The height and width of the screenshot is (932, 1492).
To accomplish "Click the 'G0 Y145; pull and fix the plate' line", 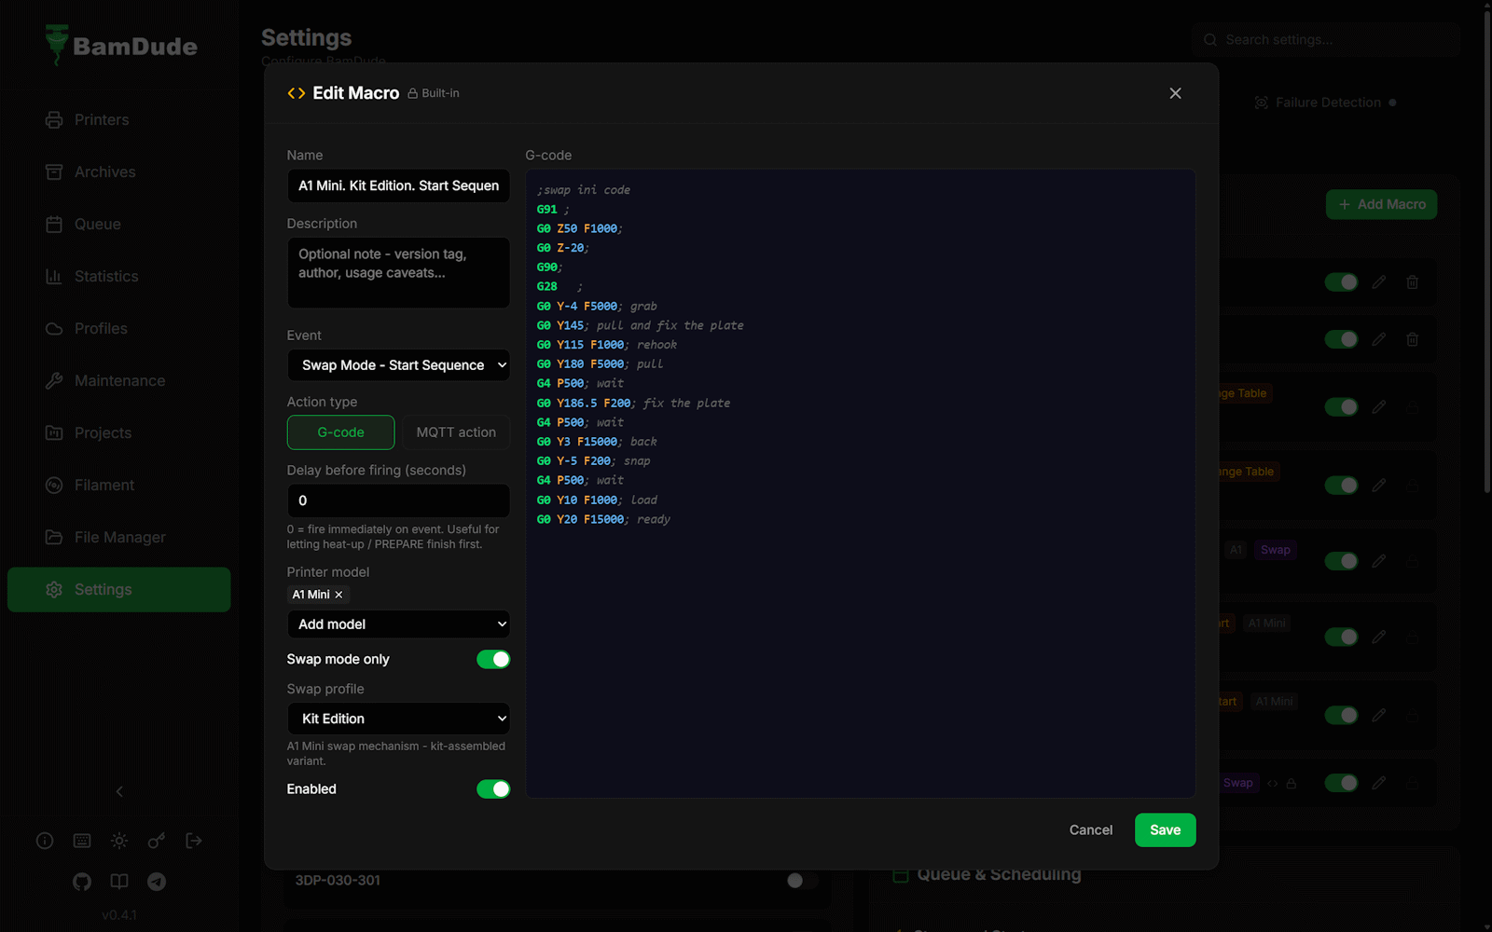I will coord(641,326).
